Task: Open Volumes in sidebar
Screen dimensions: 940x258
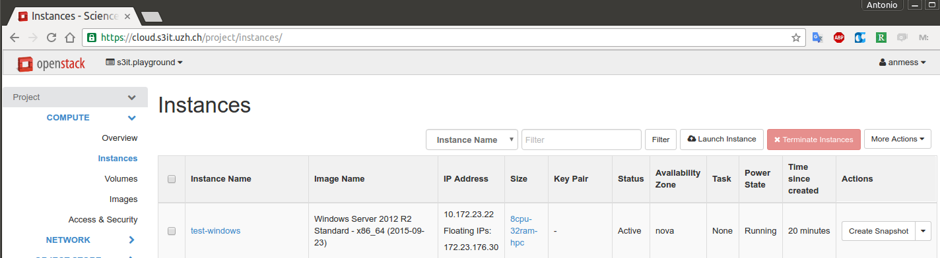Action: click(121, 179)
